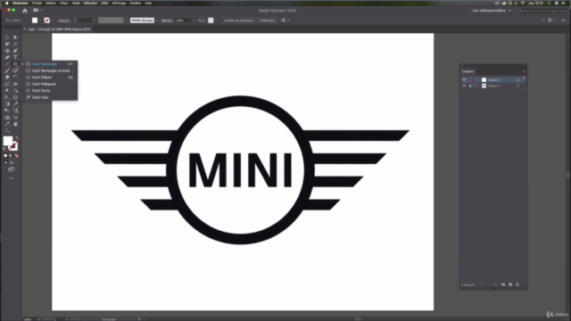This screenshot has width=571, height=321.
Task: Select the Column Graph tool
Action: click(x=7, y=117)
